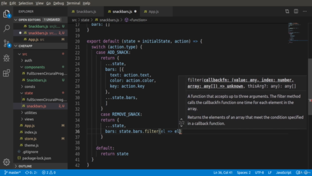Viewport: 312px width, 176px height.
Task: Switch to the App.js editor tab
Action: [156, 12]
